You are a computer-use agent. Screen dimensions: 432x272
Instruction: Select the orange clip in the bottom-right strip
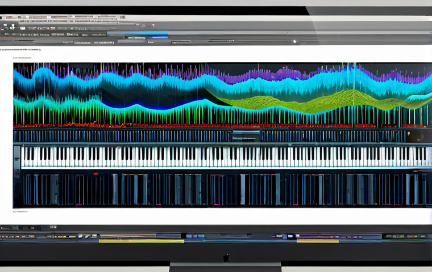click(x=317, y=241)
